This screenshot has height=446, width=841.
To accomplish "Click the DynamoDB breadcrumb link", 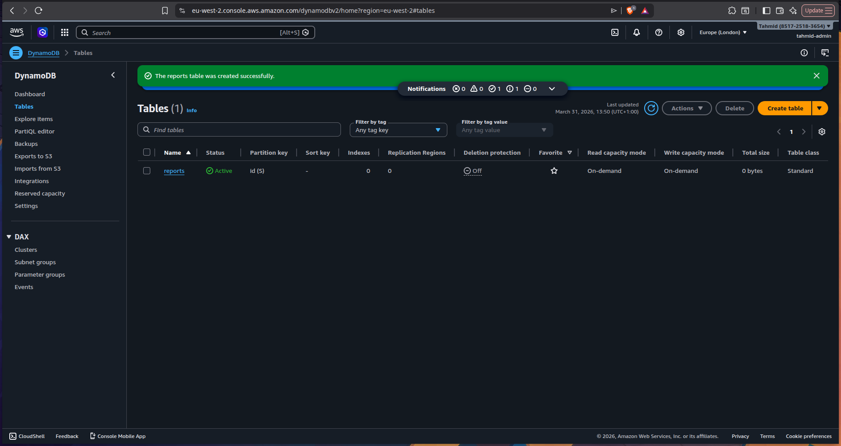I will [x=43, y=53].
